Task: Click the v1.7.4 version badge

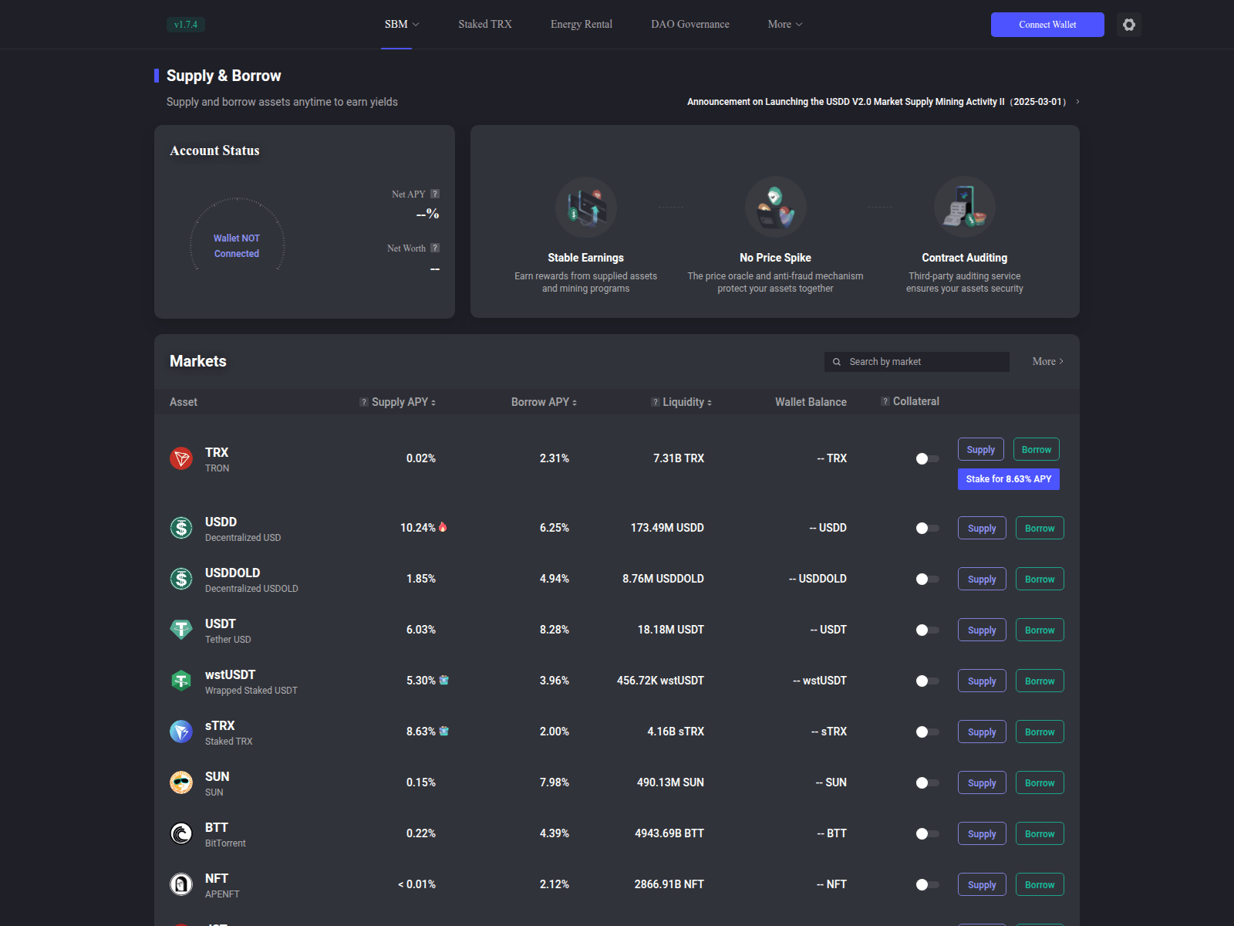Action: 186,25
